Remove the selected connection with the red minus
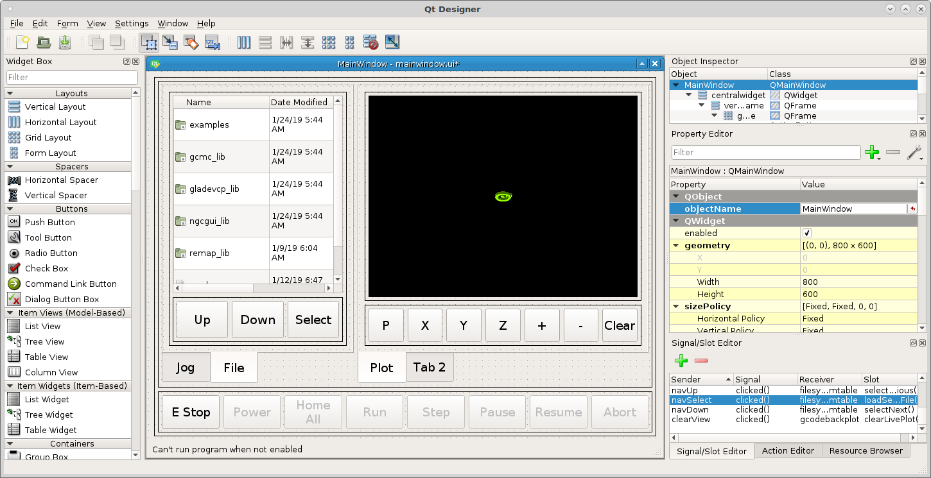The width and height of the screenshot is (931, 478). point(701,361)
